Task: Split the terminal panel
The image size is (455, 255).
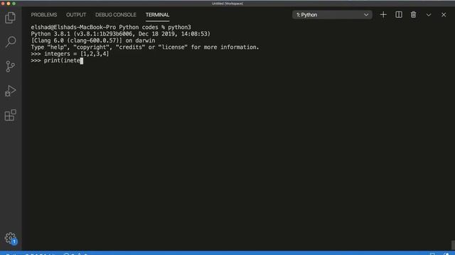Action: click(x=399, y=15)
